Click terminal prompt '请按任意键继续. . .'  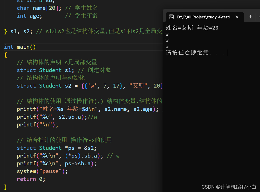point(195,53)
